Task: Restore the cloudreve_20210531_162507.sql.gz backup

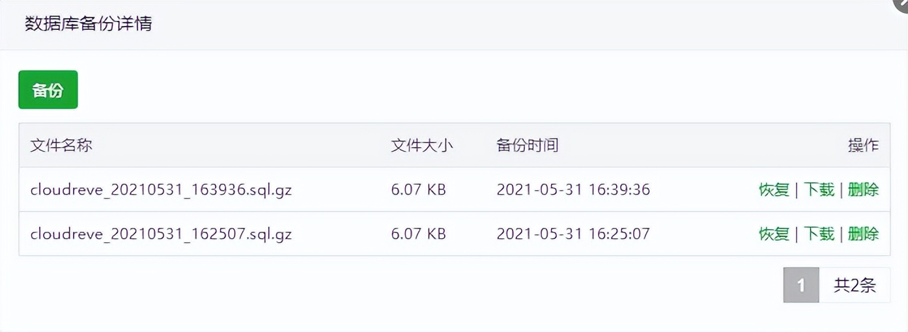Action: (x=774, y=233)
